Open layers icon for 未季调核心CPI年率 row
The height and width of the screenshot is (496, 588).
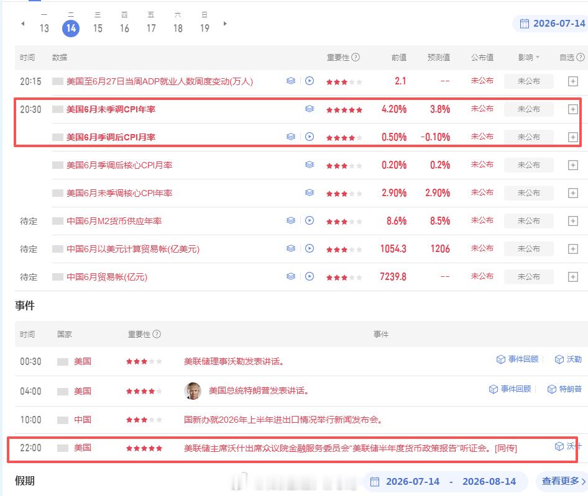pyautogui.click(x=310, y=192)
